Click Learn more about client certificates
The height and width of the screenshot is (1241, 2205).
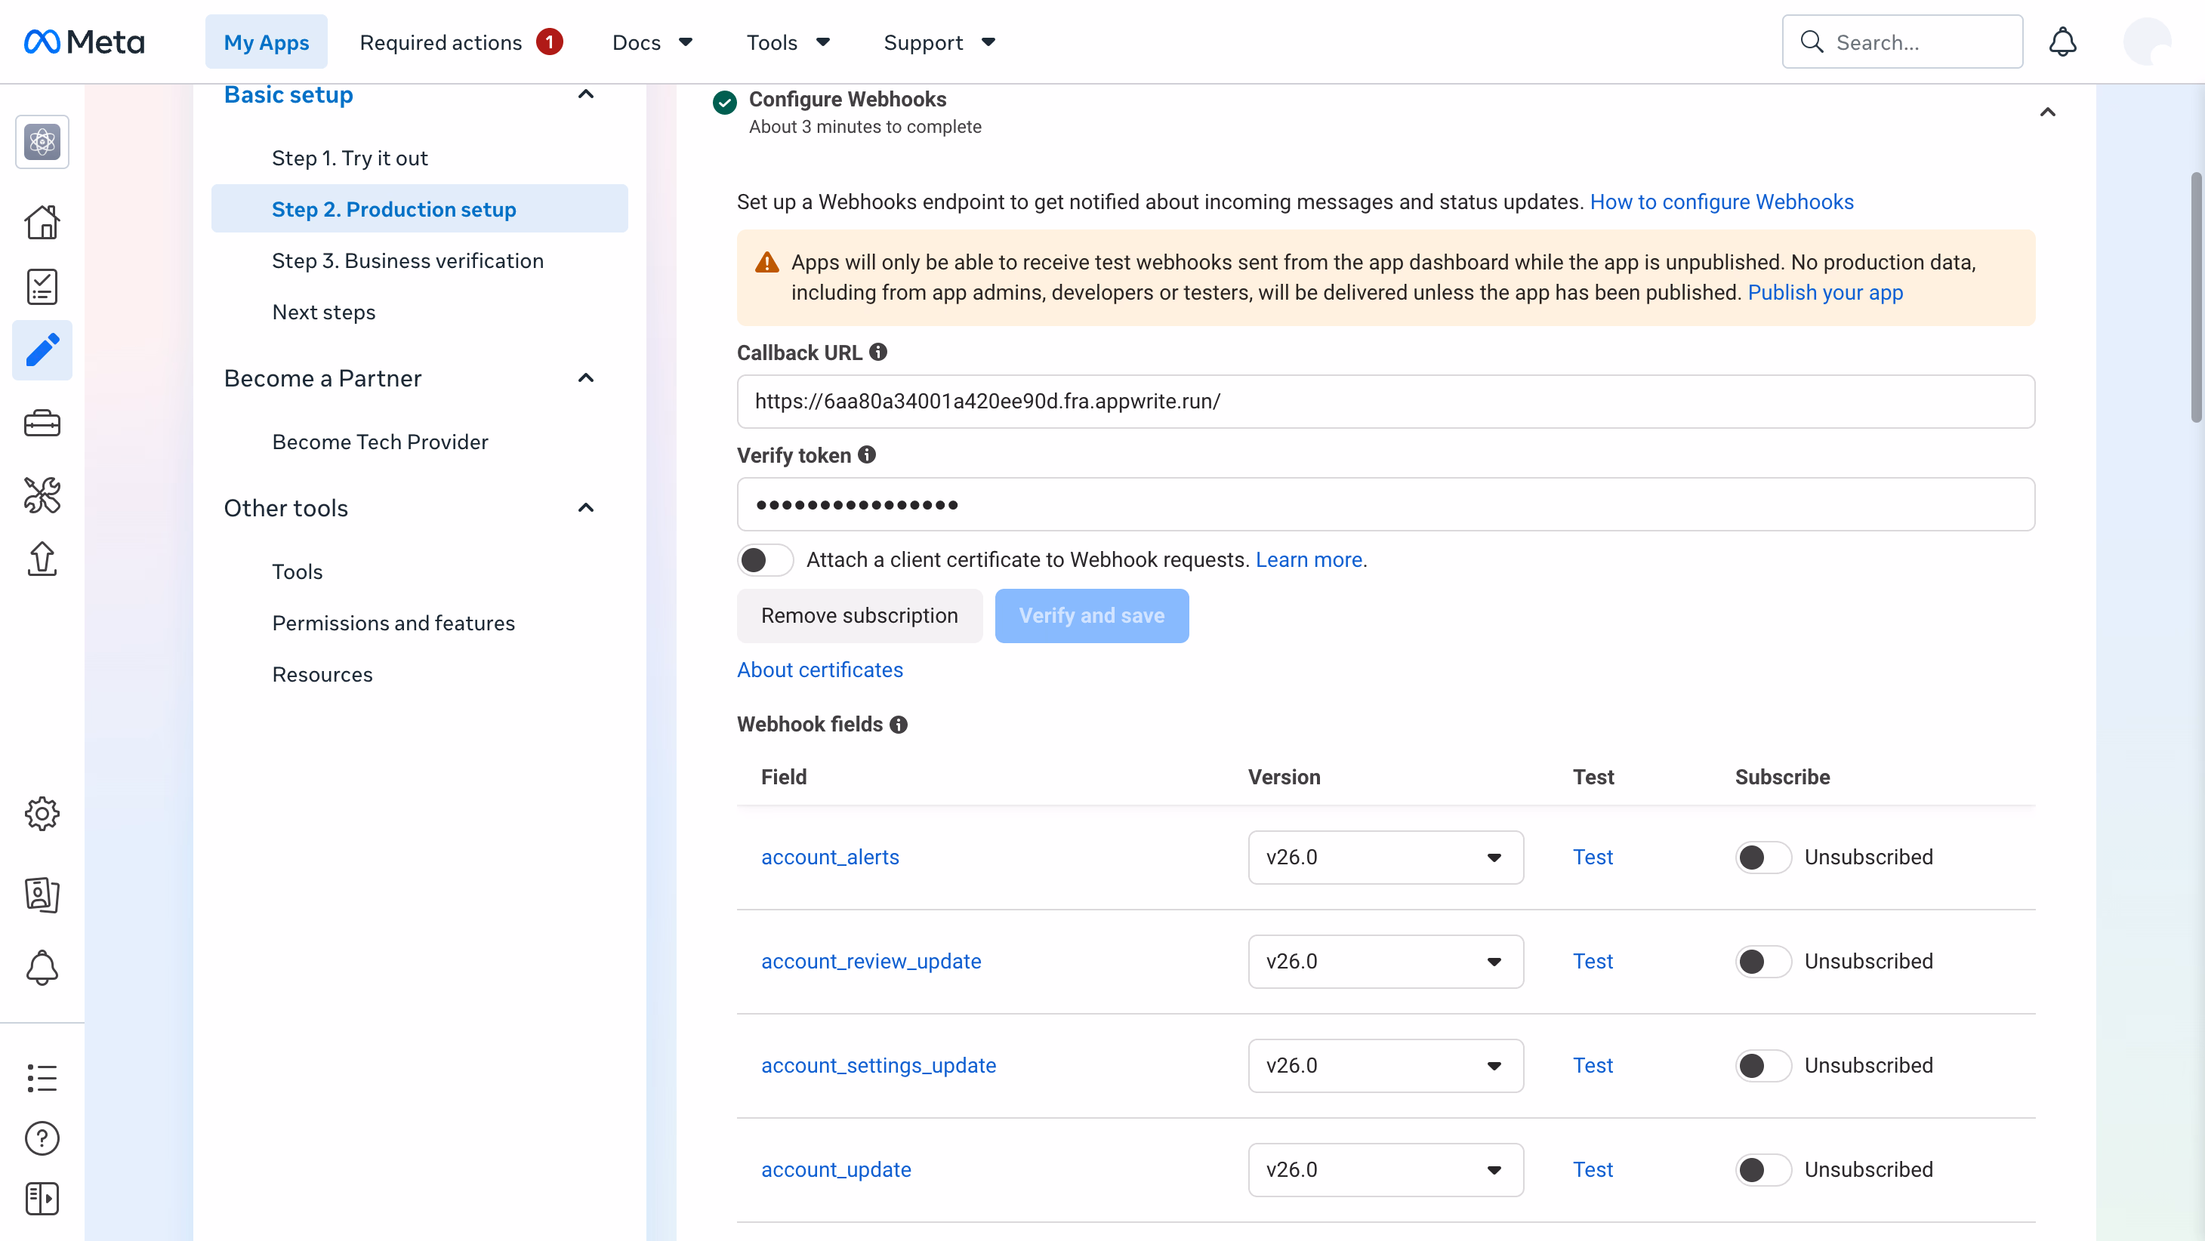pyautogui.click(x=1309, y=560)
